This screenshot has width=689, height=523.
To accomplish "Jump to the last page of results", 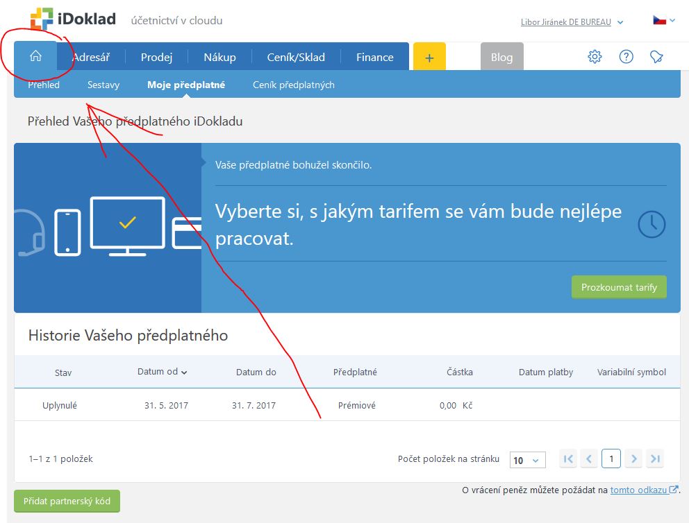I will pos(654,458).
